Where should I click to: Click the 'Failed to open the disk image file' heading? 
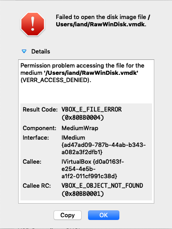click(101, 17)
